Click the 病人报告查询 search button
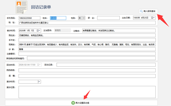The width and height of the screenshot is (171, 106). pos(148,11)
